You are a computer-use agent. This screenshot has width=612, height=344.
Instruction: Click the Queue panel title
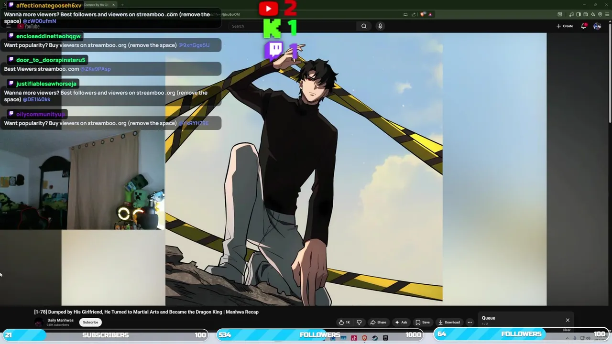(x=488, y=318)
